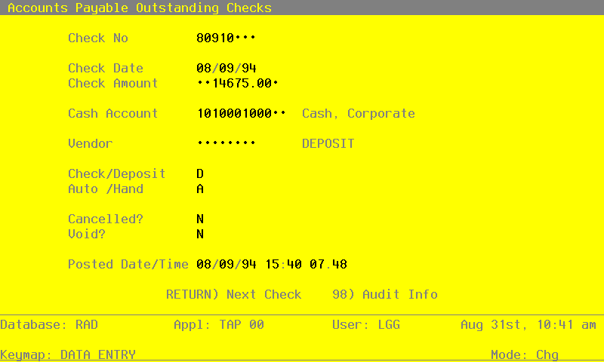Select the Check Date field 08/09/94
Image resolution: width=604 pixels, height=362 pixels.
point(226,68)
